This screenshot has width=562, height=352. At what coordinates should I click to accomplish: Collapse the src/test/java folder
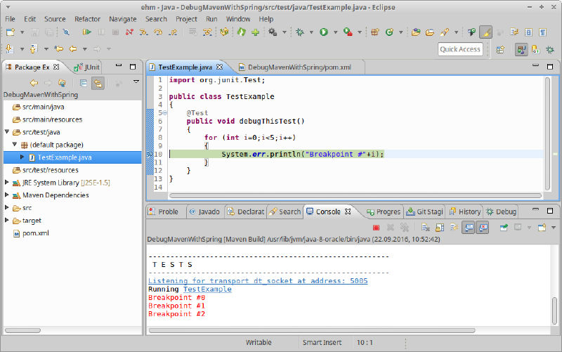coord(7,132)
